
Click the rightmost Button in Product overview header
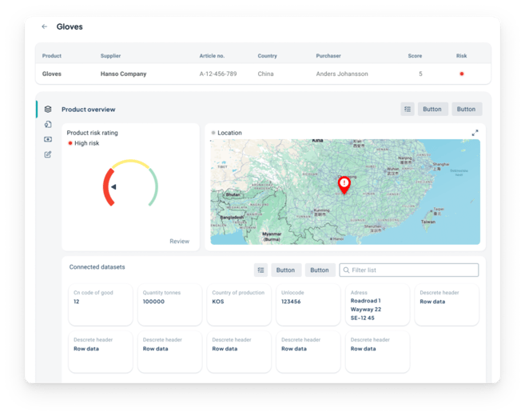tap(466, 110)
